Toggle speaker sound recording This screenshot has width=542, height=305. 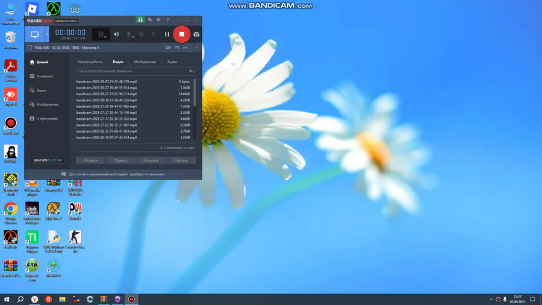click(116, 34)
